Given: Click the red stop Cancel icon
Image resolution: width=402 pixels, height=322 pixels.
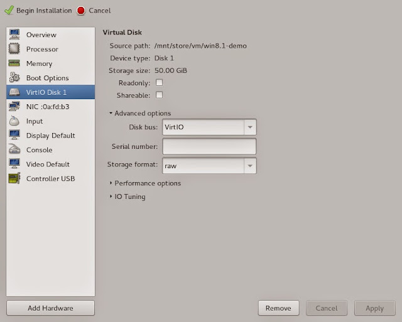Looking at the screenshot, I should coord(81,11).
